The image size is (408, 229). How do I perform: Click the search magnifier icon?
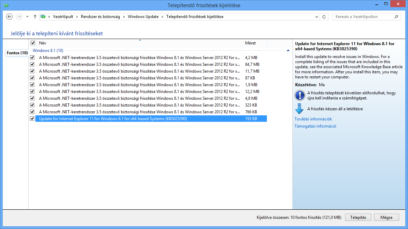coord(396,17)
